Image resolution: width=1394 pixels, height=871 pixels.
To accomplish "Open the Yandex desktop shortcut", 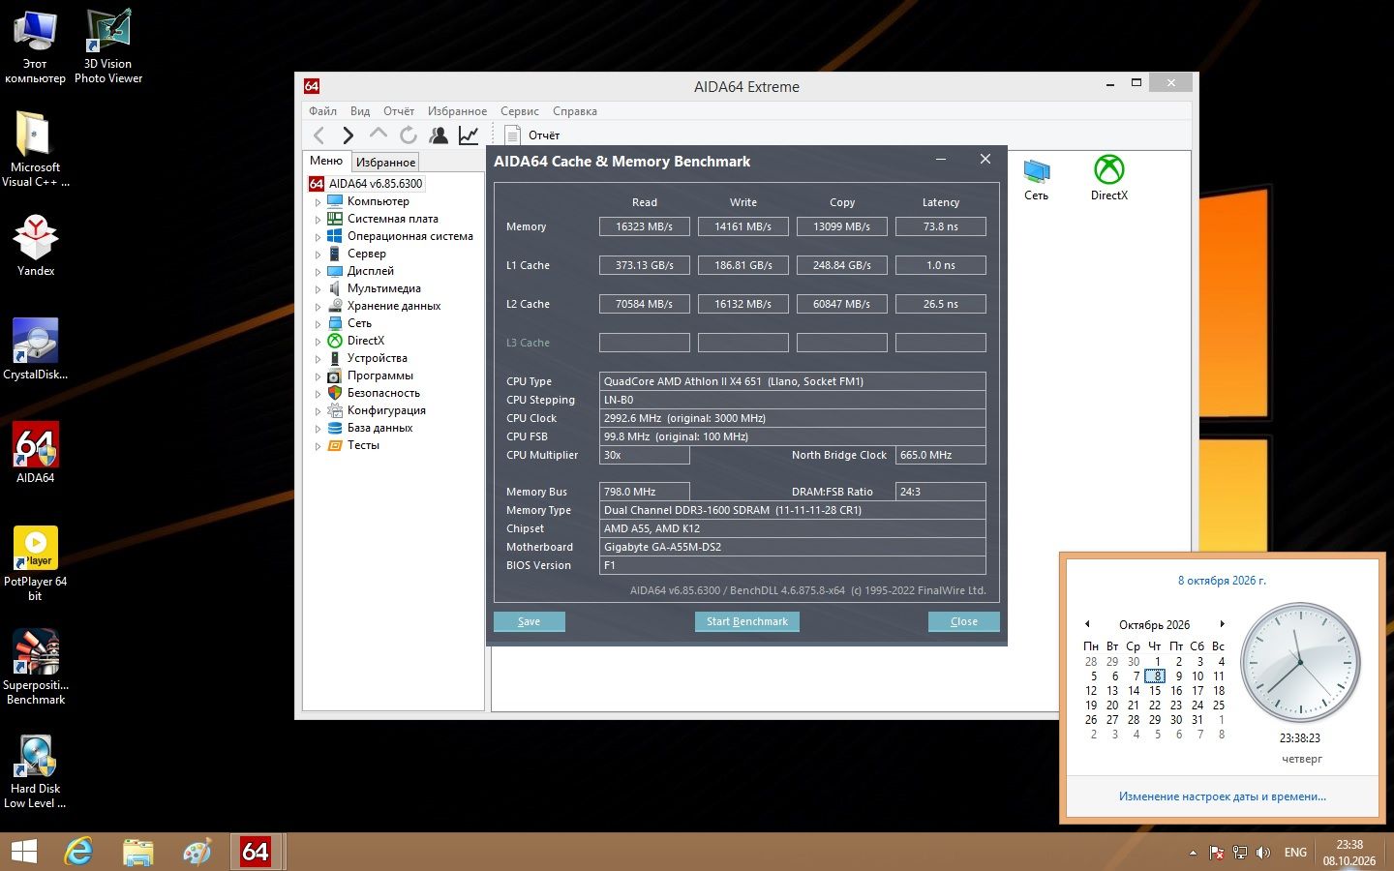I will (36, 245).
